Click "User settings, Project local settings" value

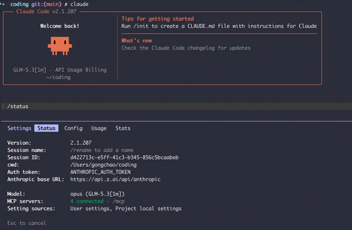(x=126, y=209)
